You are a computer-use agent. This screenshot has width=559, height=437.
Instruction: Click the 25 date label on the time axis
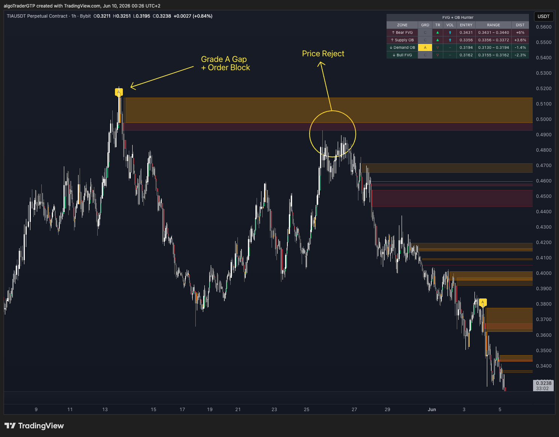(x=307, y=410)
